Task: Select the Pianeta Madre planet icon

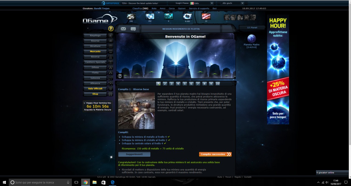Action: [x=251, y=39]
